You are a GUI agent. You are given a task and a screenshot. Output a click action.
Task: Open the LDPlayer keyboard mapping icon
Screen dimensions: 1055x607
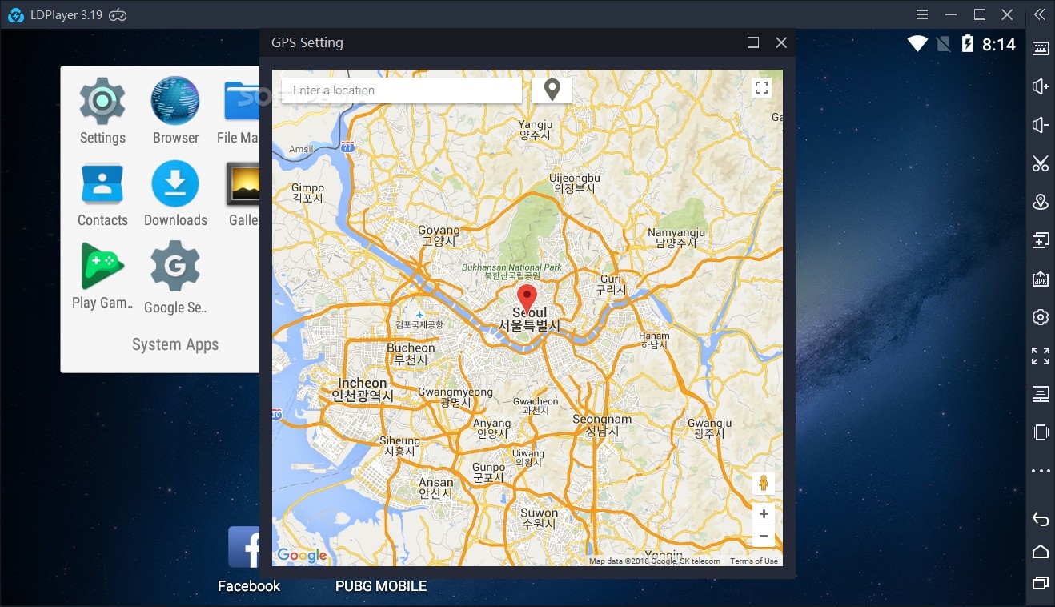click(1040, 48)
